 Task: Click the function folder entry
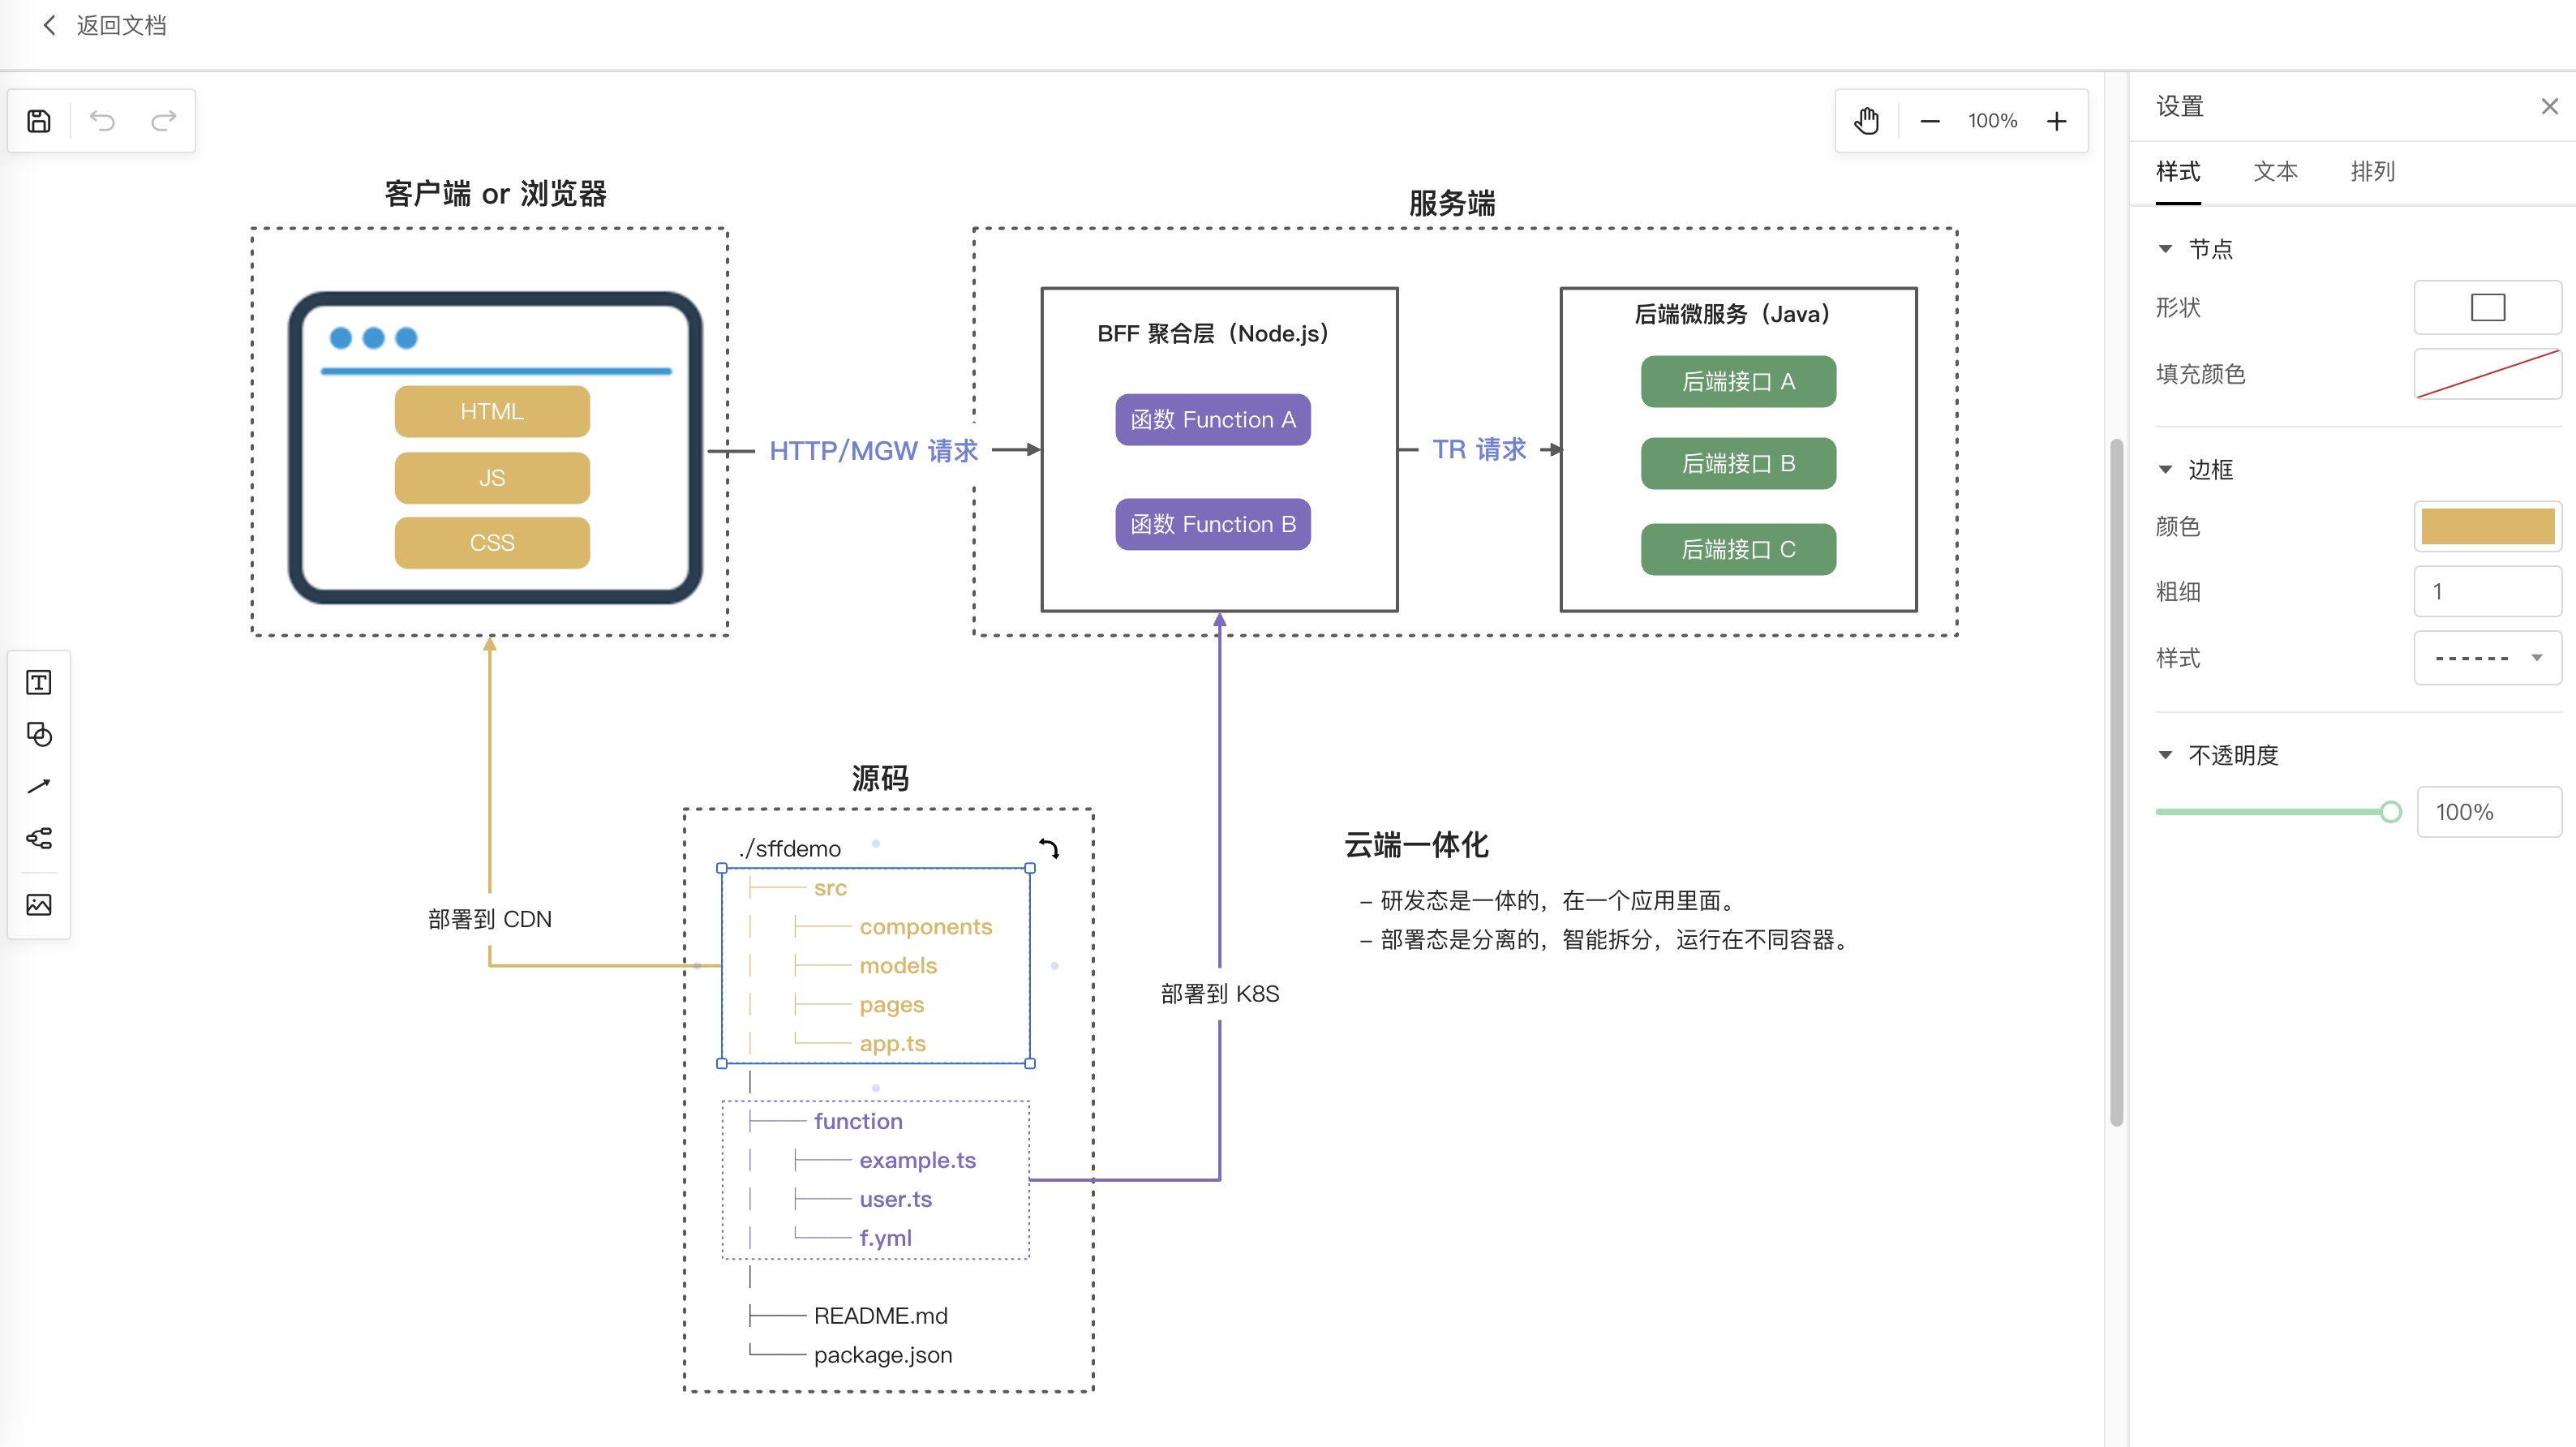[858, 1121]
